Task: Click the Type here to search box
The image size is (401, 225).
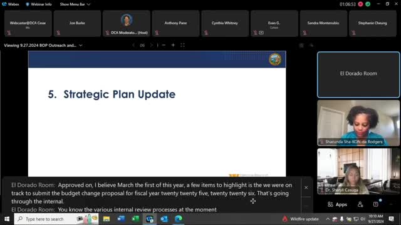Action: (56, 219)
